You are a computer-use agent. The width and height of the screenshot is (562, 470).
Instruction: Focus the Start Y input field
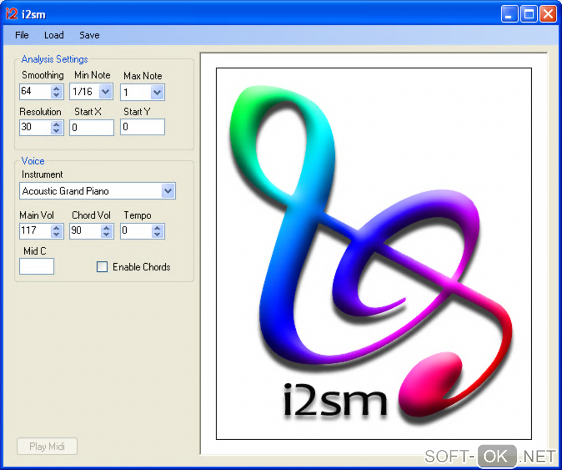(x=143, y=127)
